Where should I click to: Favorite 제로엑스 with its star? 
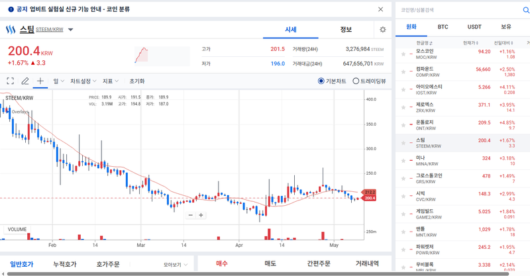pyautogui.click(x=403, y=107)
